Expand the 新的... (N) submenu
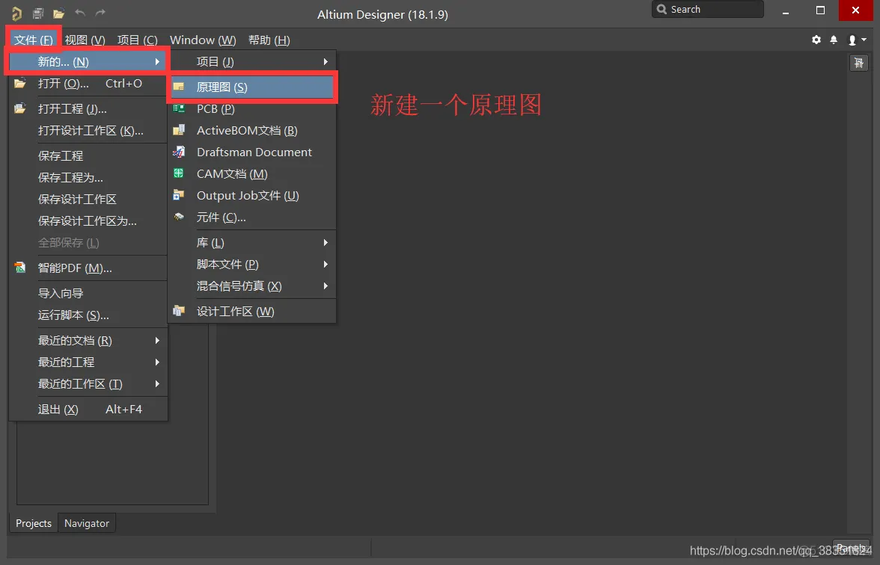 88,61
